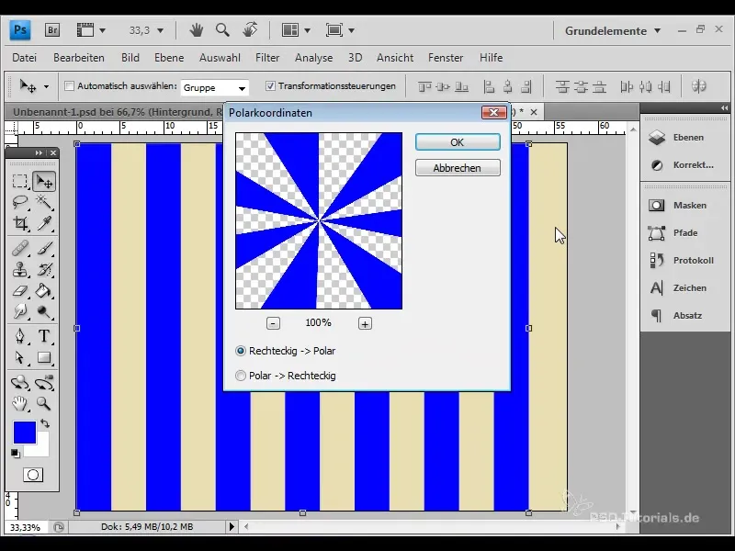Viewport: 735px width, 551px height.
Task: Click the 33,33% zoom field in status bar
Action: tap(25, 527)
